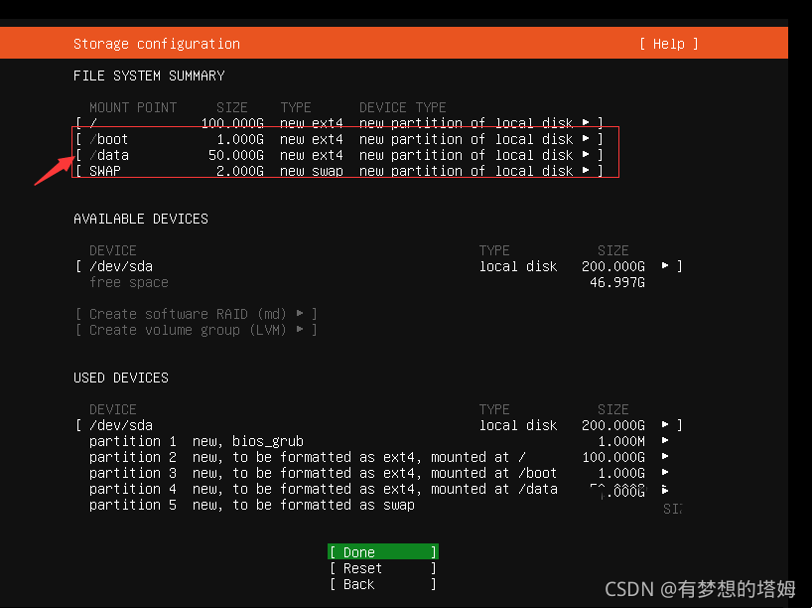Select Create software RAID (md) option
This screenshot has height=608, width=812.
click(x=197, y=314)
